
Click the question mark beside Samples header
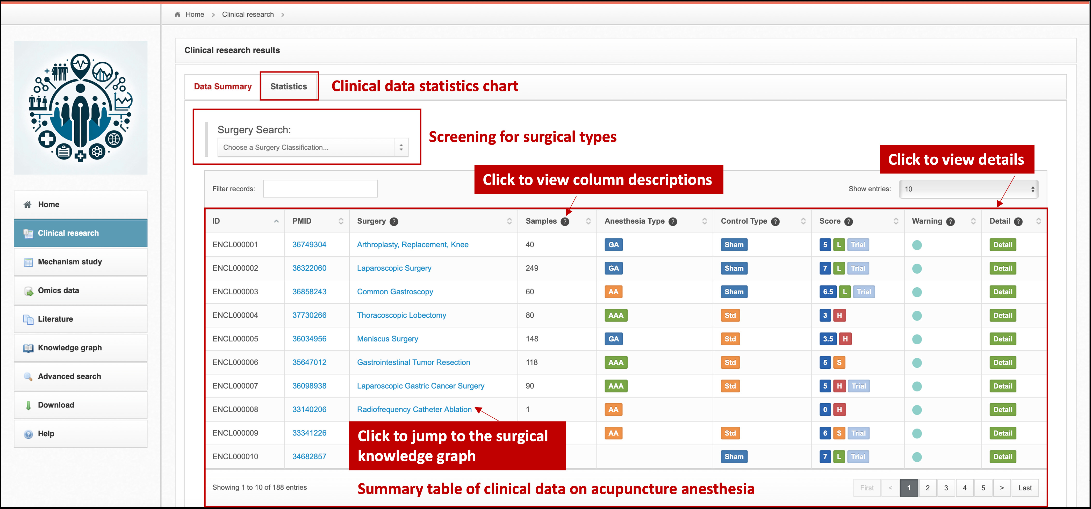pos(565,221)
